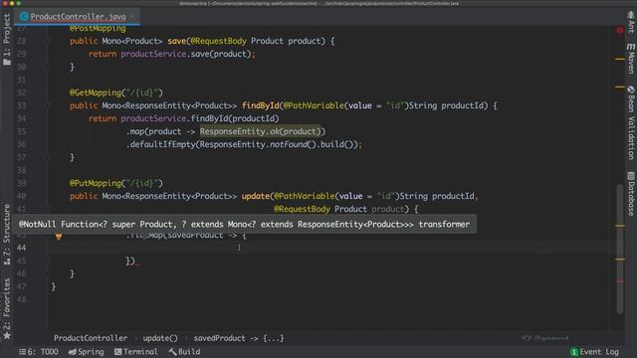This screenshot has height=358, width=637.
Task: Click update() in the breadcrumb
Action: tap(160, 338)
